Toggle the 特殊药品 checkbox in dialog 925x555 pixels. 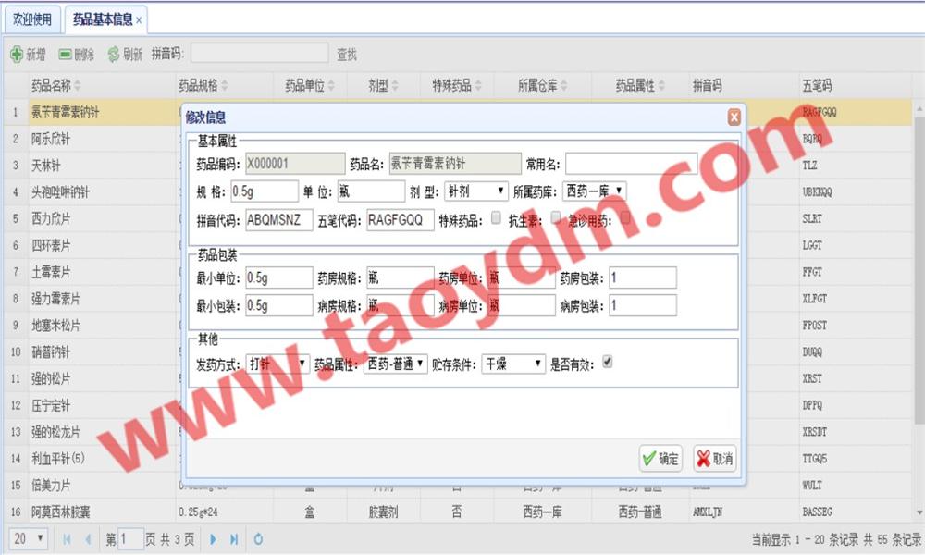(x=496, y=218)
